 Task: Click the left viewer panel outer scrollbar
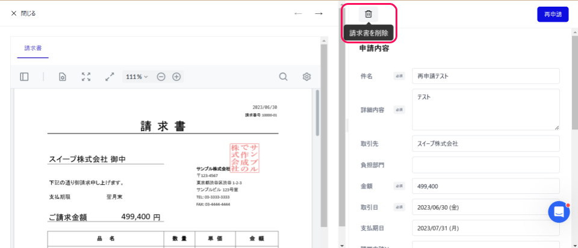(x=324, y=135)
